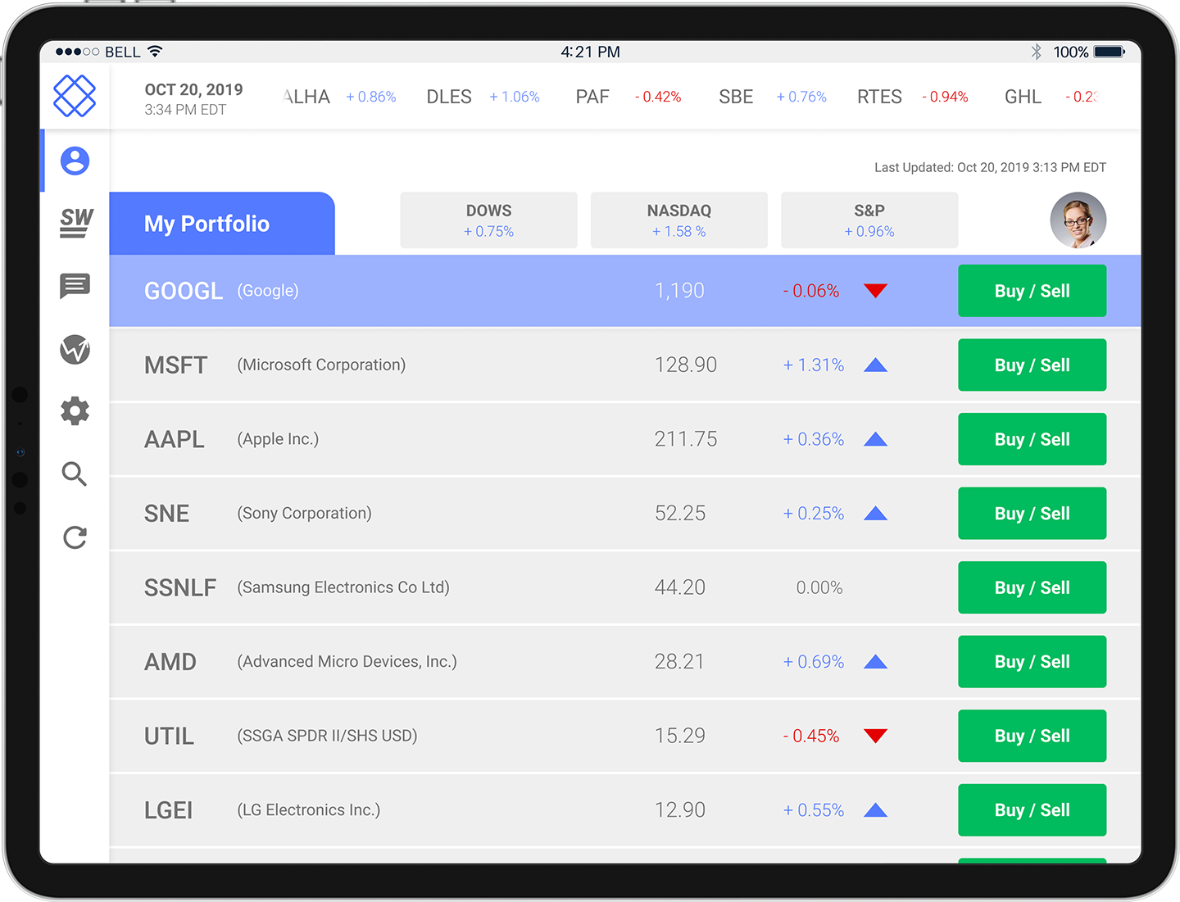Tap Samsung Electronics Co Ltd name
This screenshot has width=1180, height=902.
343,587
